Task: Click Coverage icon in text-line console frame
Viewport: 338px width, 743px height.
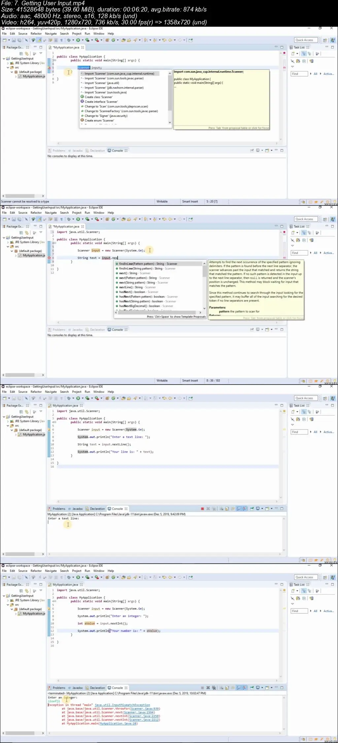Action: pyautogui.click(x=87, y=398)
